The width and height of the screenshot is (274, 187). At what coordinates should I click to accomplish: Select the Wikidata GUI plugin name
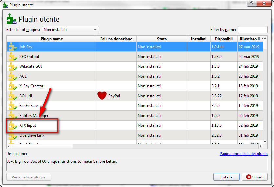pyautogui.click(x=30, y=66)
